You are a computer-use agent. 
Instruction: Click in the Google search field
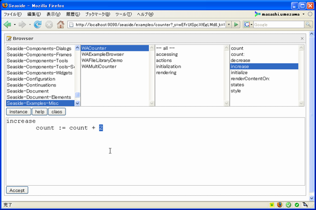pos(279,25)
